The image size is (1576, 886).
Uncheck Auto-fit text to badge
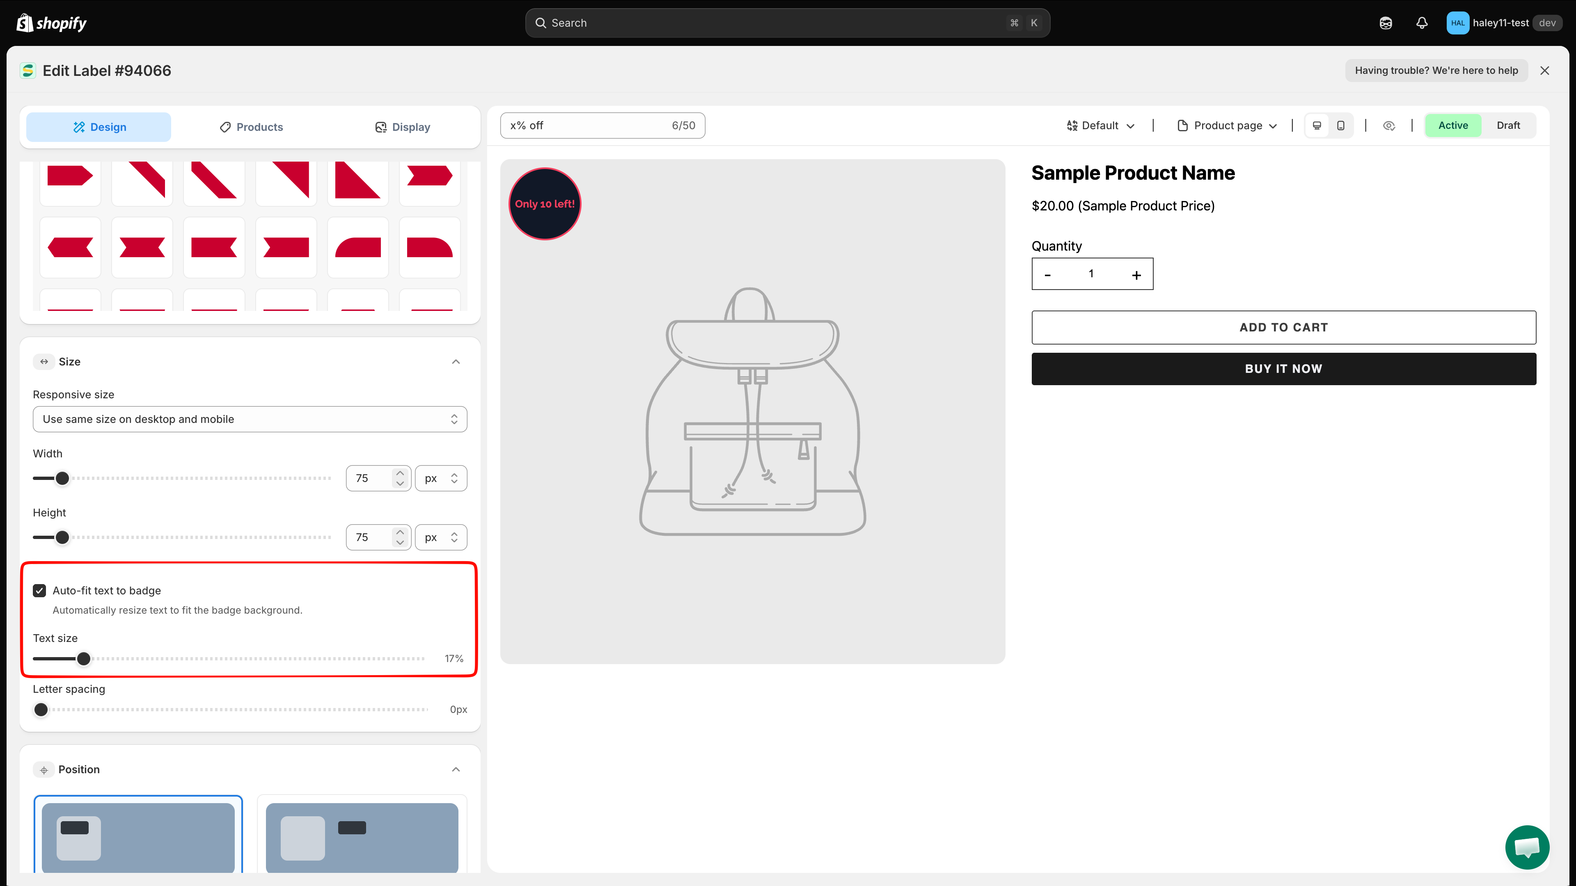click(x=40, y=591)
